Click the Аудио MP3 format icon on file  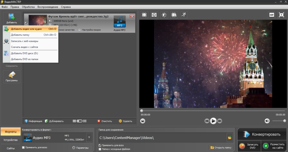(119, 21)
